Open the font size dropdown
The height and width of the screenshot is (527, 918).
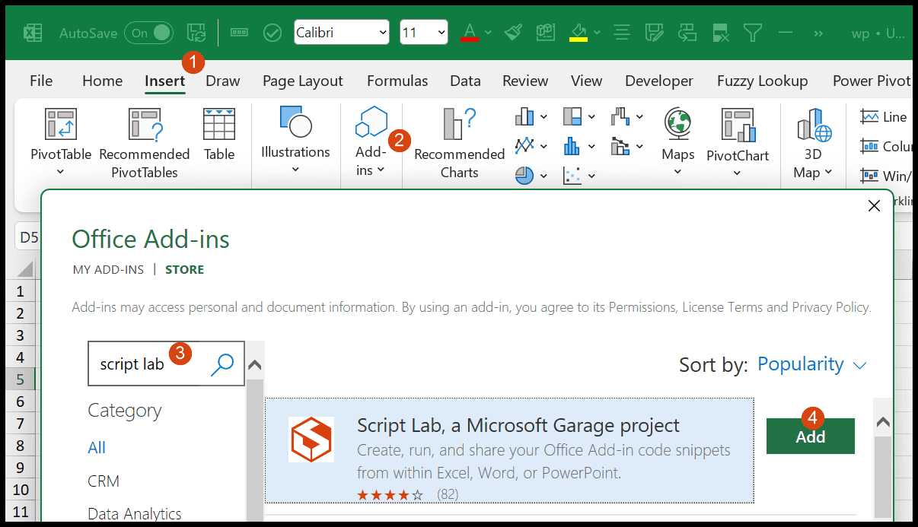point(440,32)
